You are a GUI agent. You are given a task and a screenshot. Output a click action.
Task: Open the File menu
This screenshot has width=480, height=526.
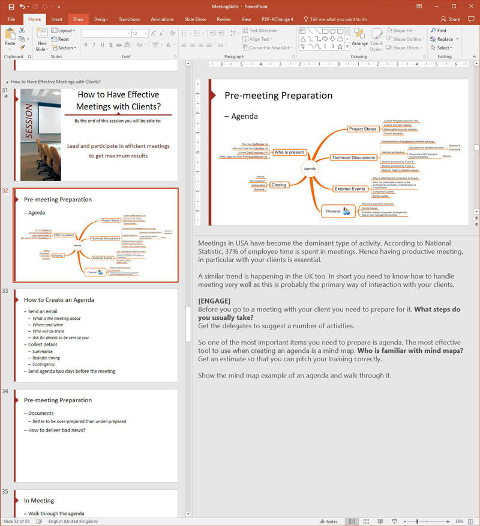tap(11, 19)
